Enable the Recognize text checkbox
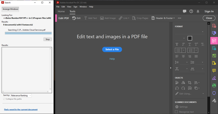 point(177,112)
